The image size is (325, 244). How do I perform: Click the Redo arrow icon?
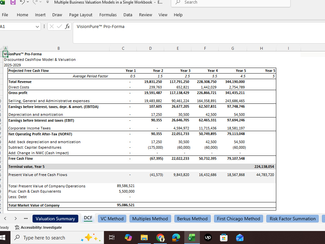tap(35, 2)
